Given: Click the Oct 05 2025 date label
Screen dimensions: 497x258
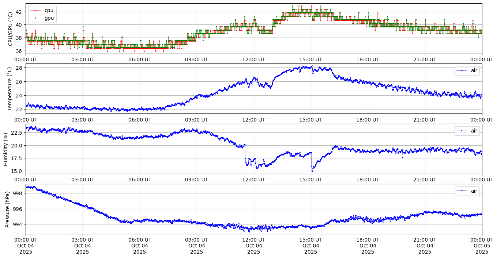Looking at the screenshot, I should 482,246.
